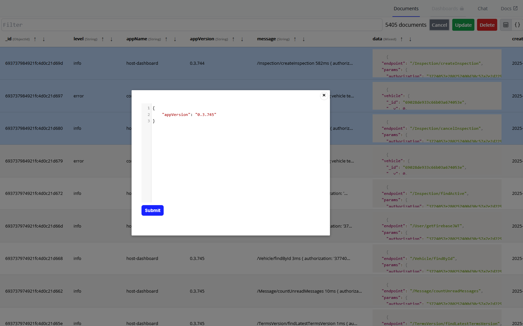Click the red Delete button
This screenshot has height=326, width=523.
(x=487, y=25)
